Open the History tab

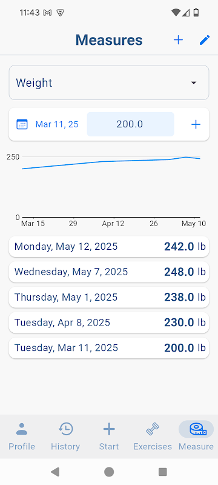coord(65,436)
